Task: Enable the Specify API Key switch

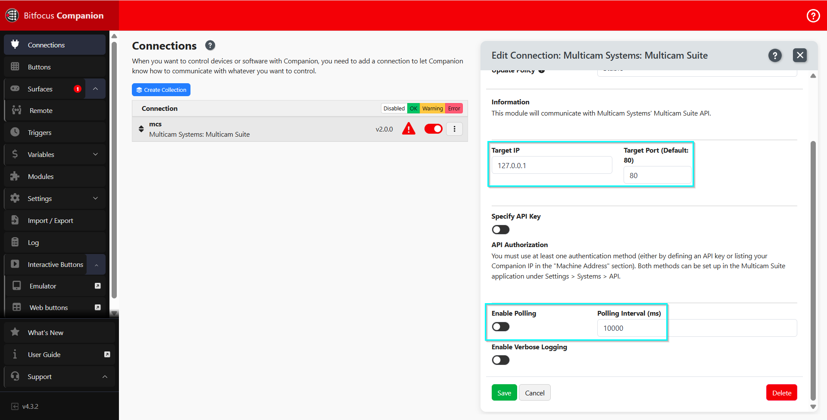Action: (501, 230)
